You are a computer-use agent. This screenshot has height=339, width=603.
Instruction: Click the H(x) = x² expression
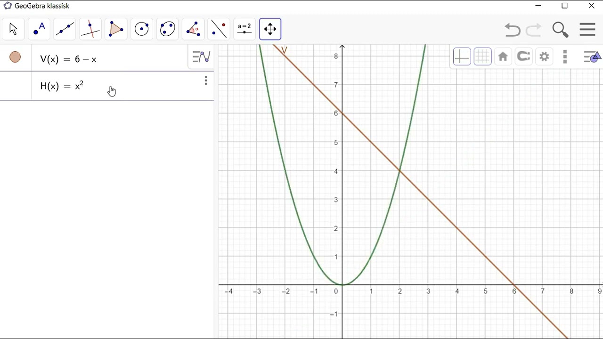click(62, 86)
